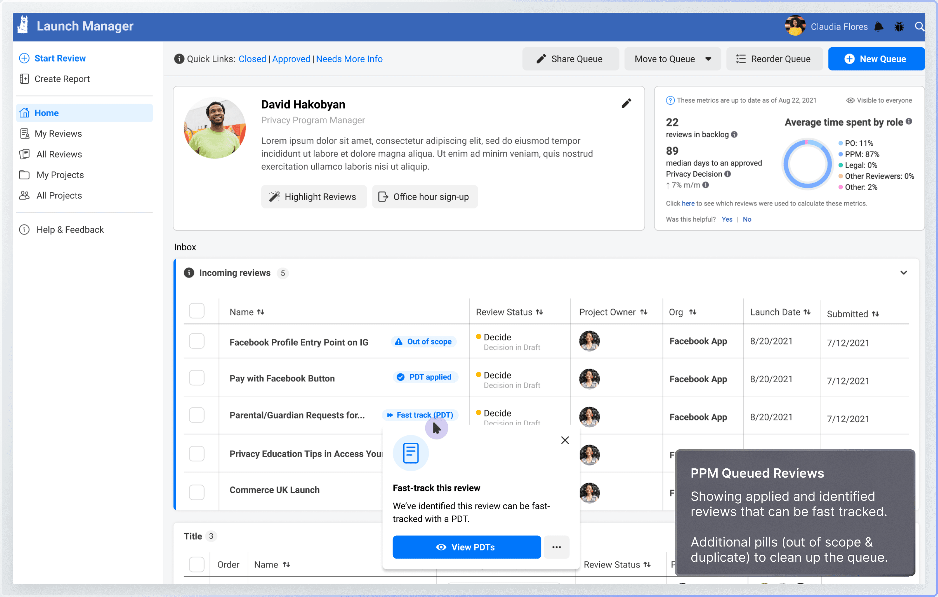938x597 pixels.
Task: Click the three-dots more options button in the popup
Action: (x=556, y=547)
